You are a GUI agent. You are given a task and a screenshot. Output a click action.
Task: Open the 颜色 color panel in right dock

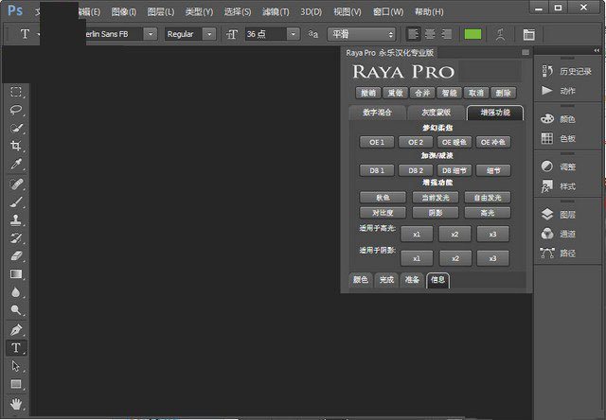pyautogui.click(x=559, y=119)
